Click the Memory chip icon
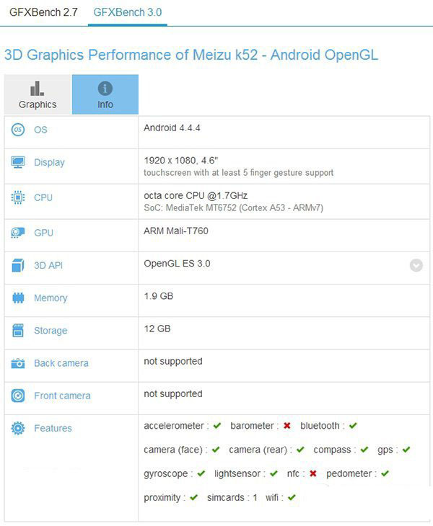 tap(18, 298)
